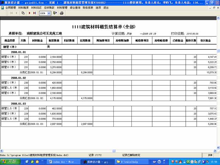Go to the previous page icon
Screen dimensions: 220x165
click(x=16, y=13)
